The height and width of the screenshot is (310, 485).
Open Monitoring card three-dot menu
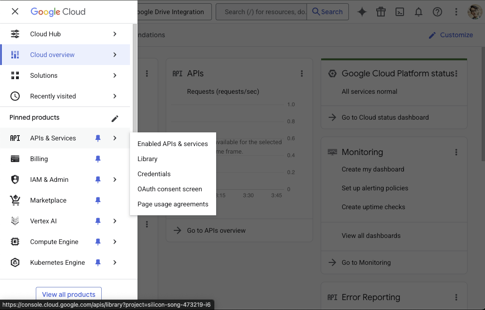point(456,152)
